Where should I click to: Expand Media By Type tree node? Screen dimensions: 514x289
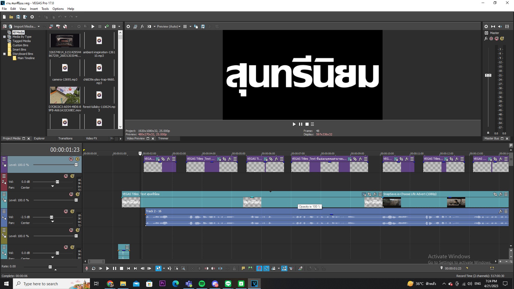(4, 37)
